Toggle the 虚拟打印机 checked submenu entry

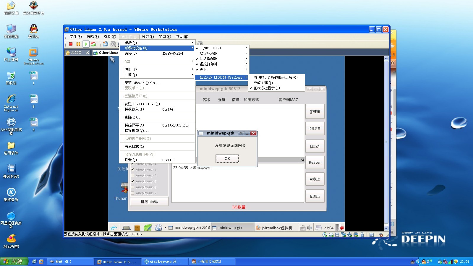point(221,64)
